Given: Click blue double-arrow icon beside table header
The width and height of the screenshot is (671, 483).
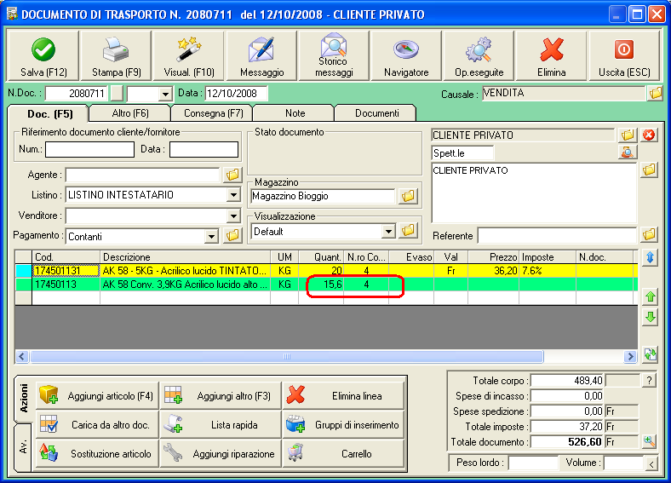Looking at the screenshot, I should tap(650, 257).
